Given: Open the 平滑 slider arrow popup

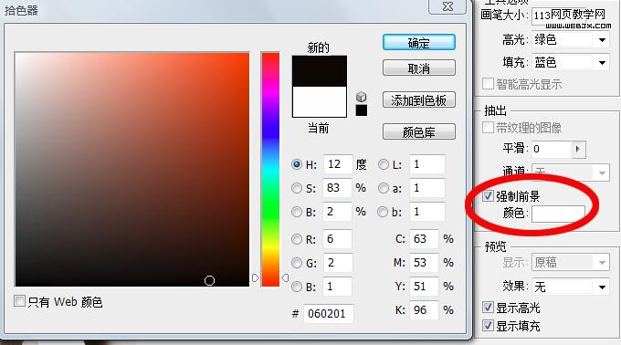Looking at the screenshot, I should tap(578, 149).
